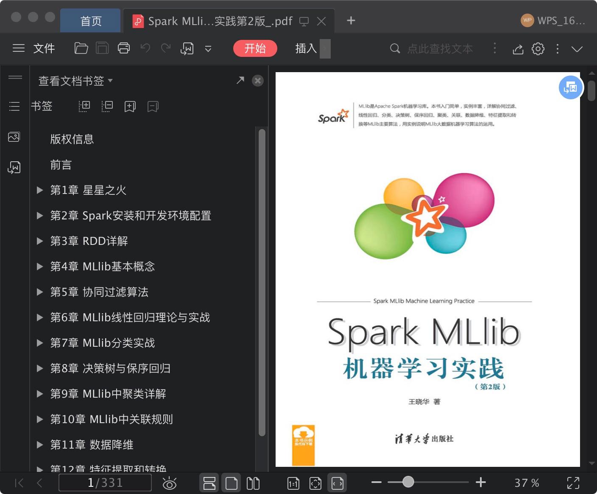The height and width of the screenshot is (494, 597).
Task: Collapse the ribbon with chevron down
Action: click(577, 49)
